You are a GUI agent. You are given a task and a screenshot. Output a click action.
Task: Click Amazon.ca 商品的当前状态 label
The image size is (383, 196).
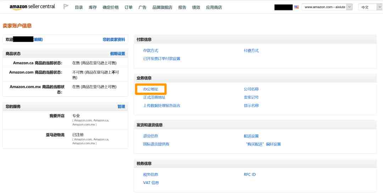pyautogui.click(x=38, y=63)
